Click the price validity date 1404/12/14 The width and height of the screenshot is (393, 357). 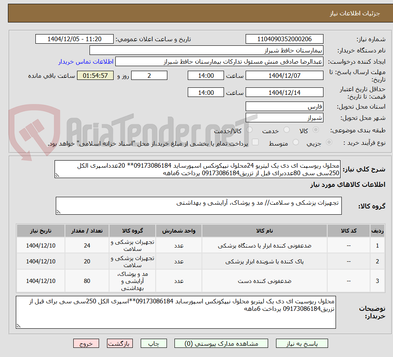(x=284, y=92)
